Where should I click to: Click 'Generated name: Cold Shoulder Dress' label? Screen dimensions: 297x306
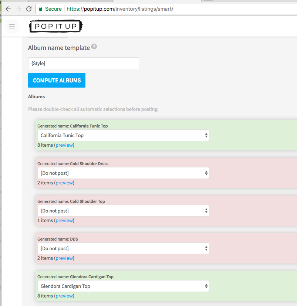coord(73,164)
